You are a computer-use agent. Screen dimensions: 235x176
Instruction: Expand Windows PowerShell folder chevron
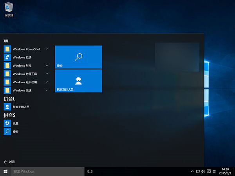click(x=47, y=49)
